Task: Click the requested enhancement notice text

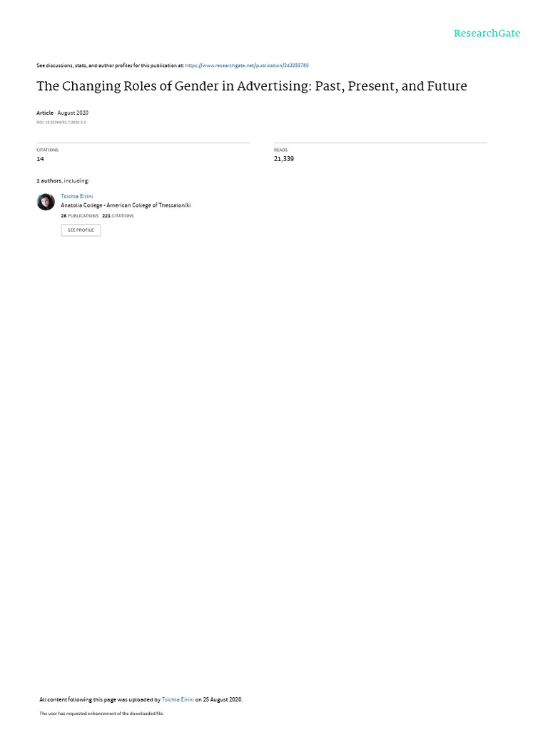Action: [101, 713]
